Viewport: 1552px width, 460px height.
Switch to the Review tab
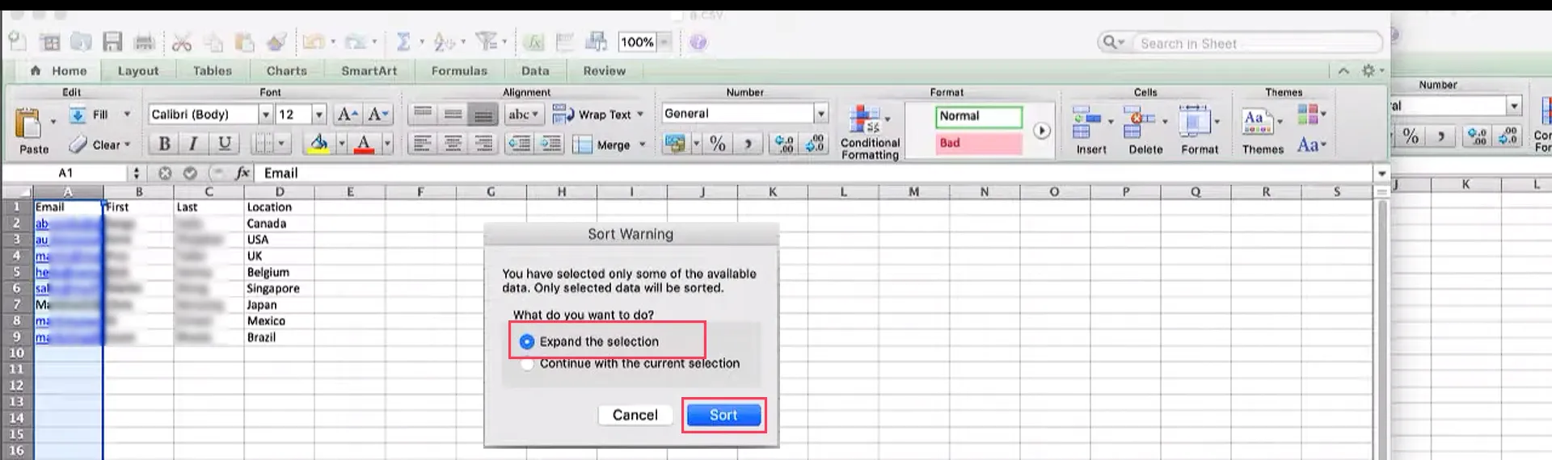[x=605, y=71]
